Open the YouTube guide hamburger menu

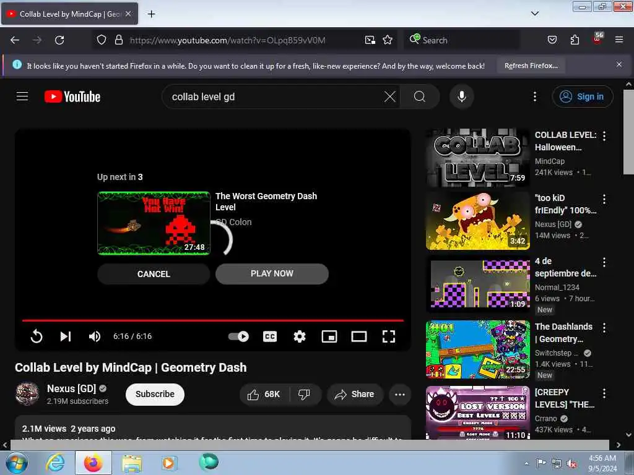pyautogui.click(x=22, y=96)
